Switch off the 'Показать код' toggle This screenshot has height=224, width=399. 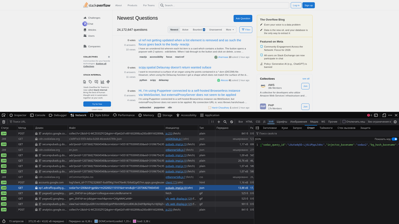pyautogui.click(x=394, y=139)
